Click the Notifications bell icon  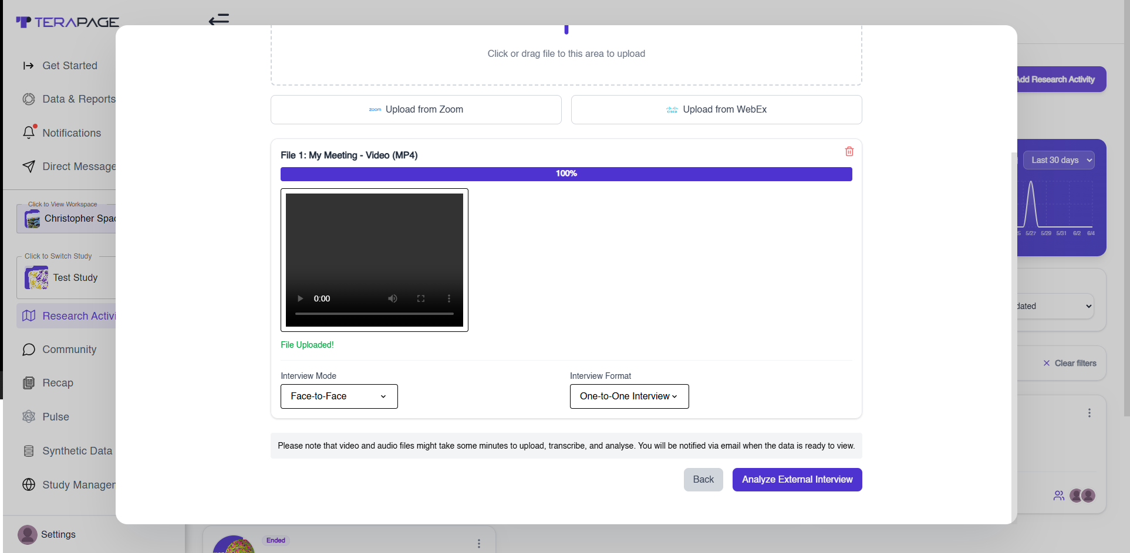[29, 133]
